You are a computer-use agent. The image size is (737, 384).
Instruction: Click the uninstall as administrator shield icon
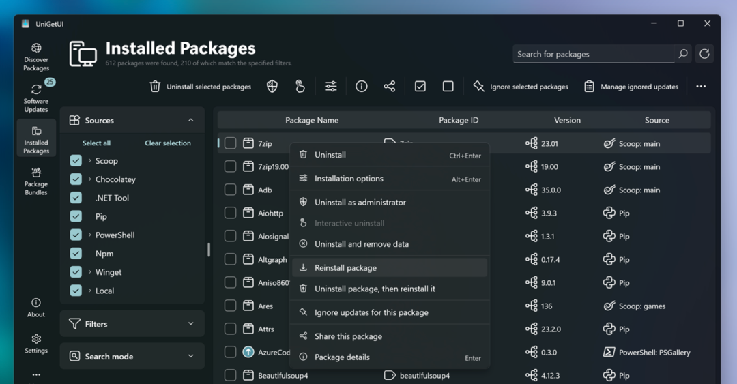(x=272, y=87)
